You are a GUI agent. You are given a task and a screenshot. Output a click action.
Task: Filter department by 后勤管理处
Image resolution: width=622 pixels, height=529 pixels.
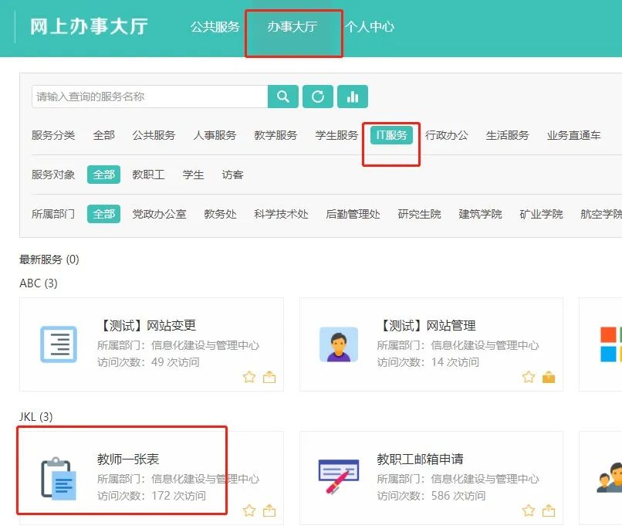(x=353, y=214)
